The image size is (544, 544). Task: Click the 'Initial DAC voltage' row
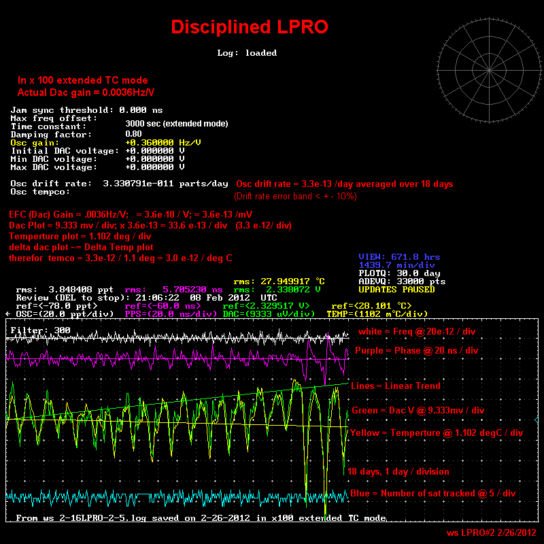click(97, 151)
